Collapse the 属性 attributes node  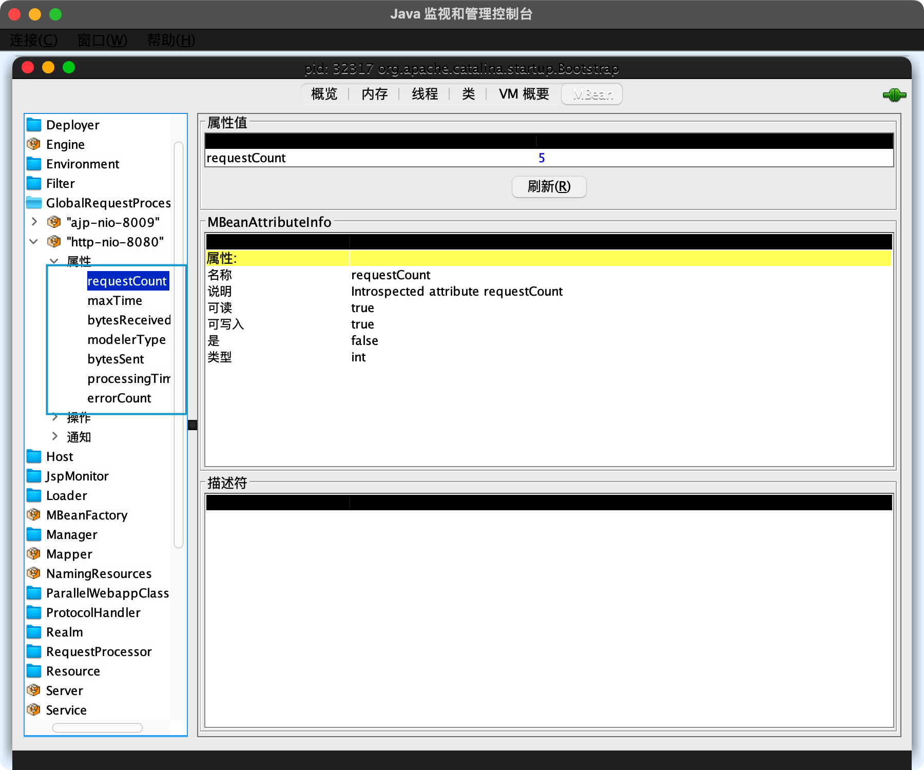[x=54, y=261]
